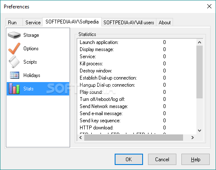This screenshot has width=216, height=170.
Task: Select the 'Launch application:' row
Action: [137, 42]
